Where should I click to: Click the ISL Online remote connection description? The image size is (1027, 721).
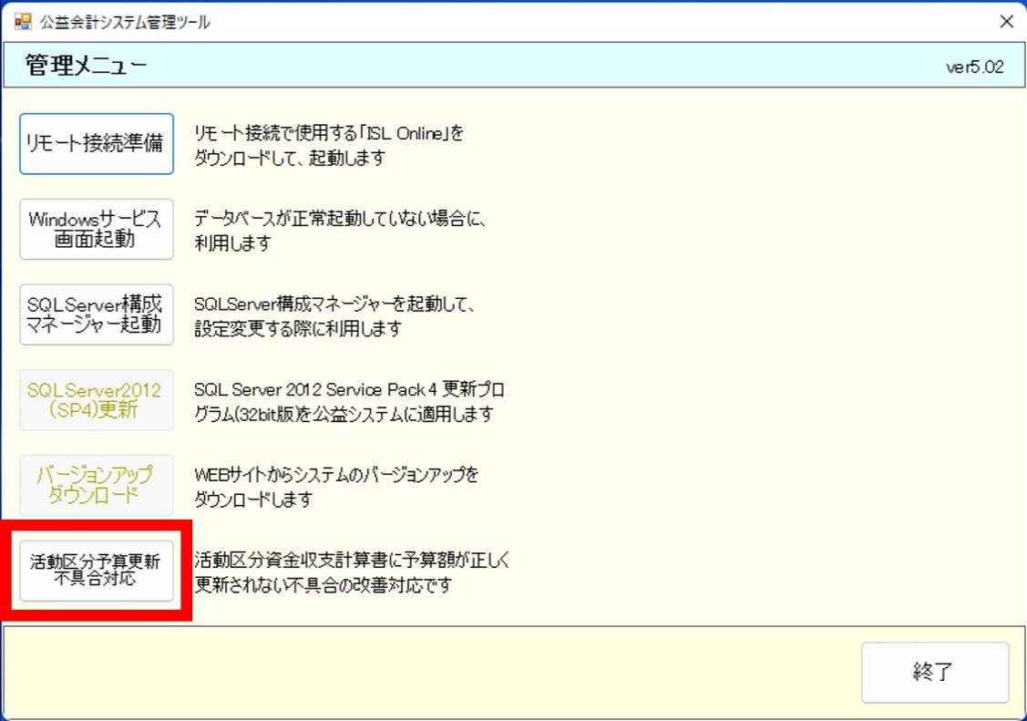(328, 145)
